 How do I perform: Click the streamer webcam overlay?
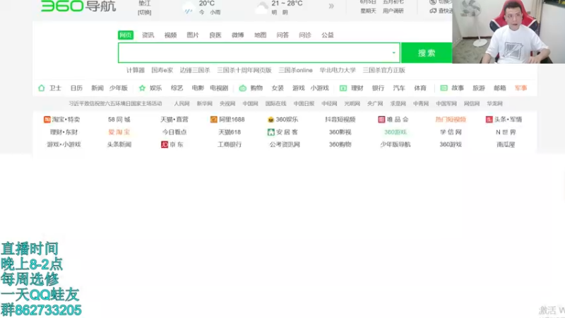pos(509,32)
